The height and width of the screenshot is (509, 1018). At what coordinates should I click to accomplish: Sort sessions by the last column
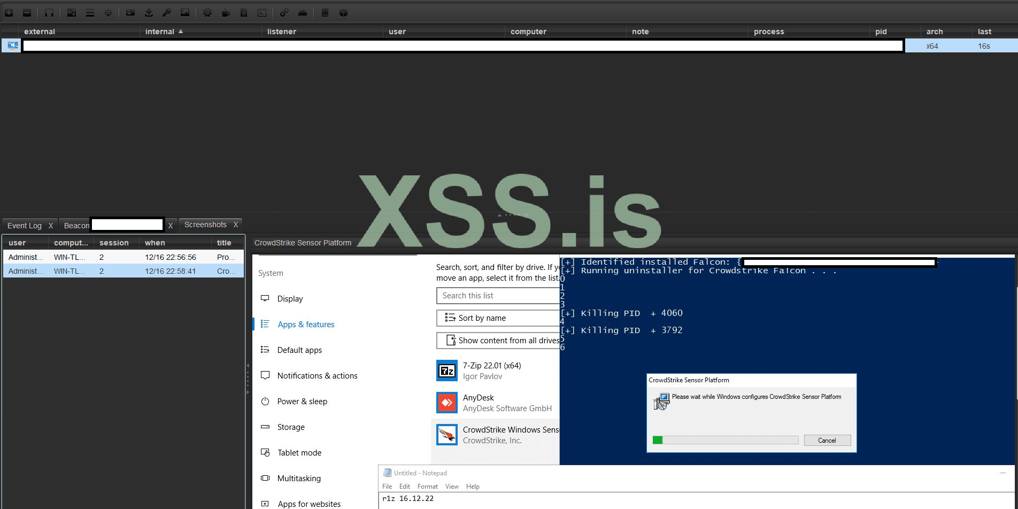(x=994, y=32)
